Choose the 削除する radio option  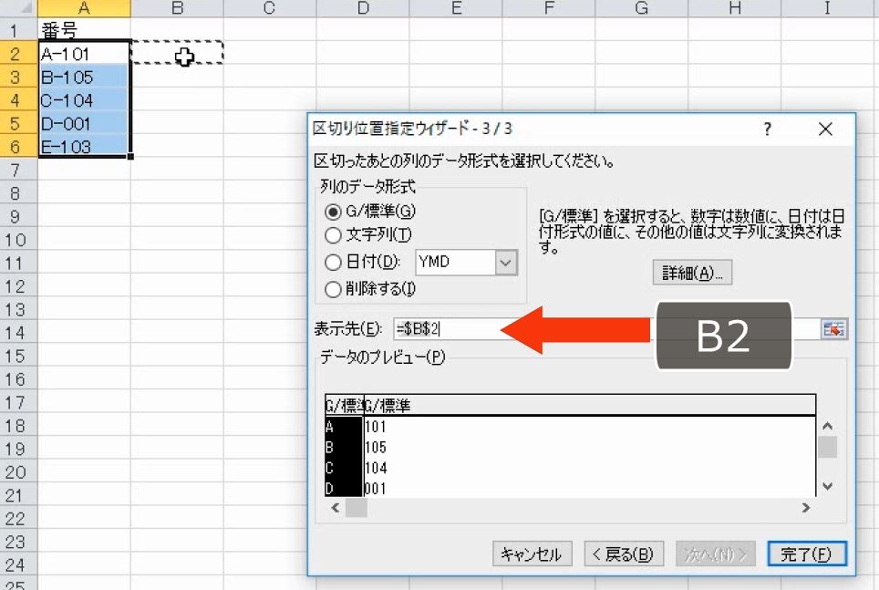331,289
